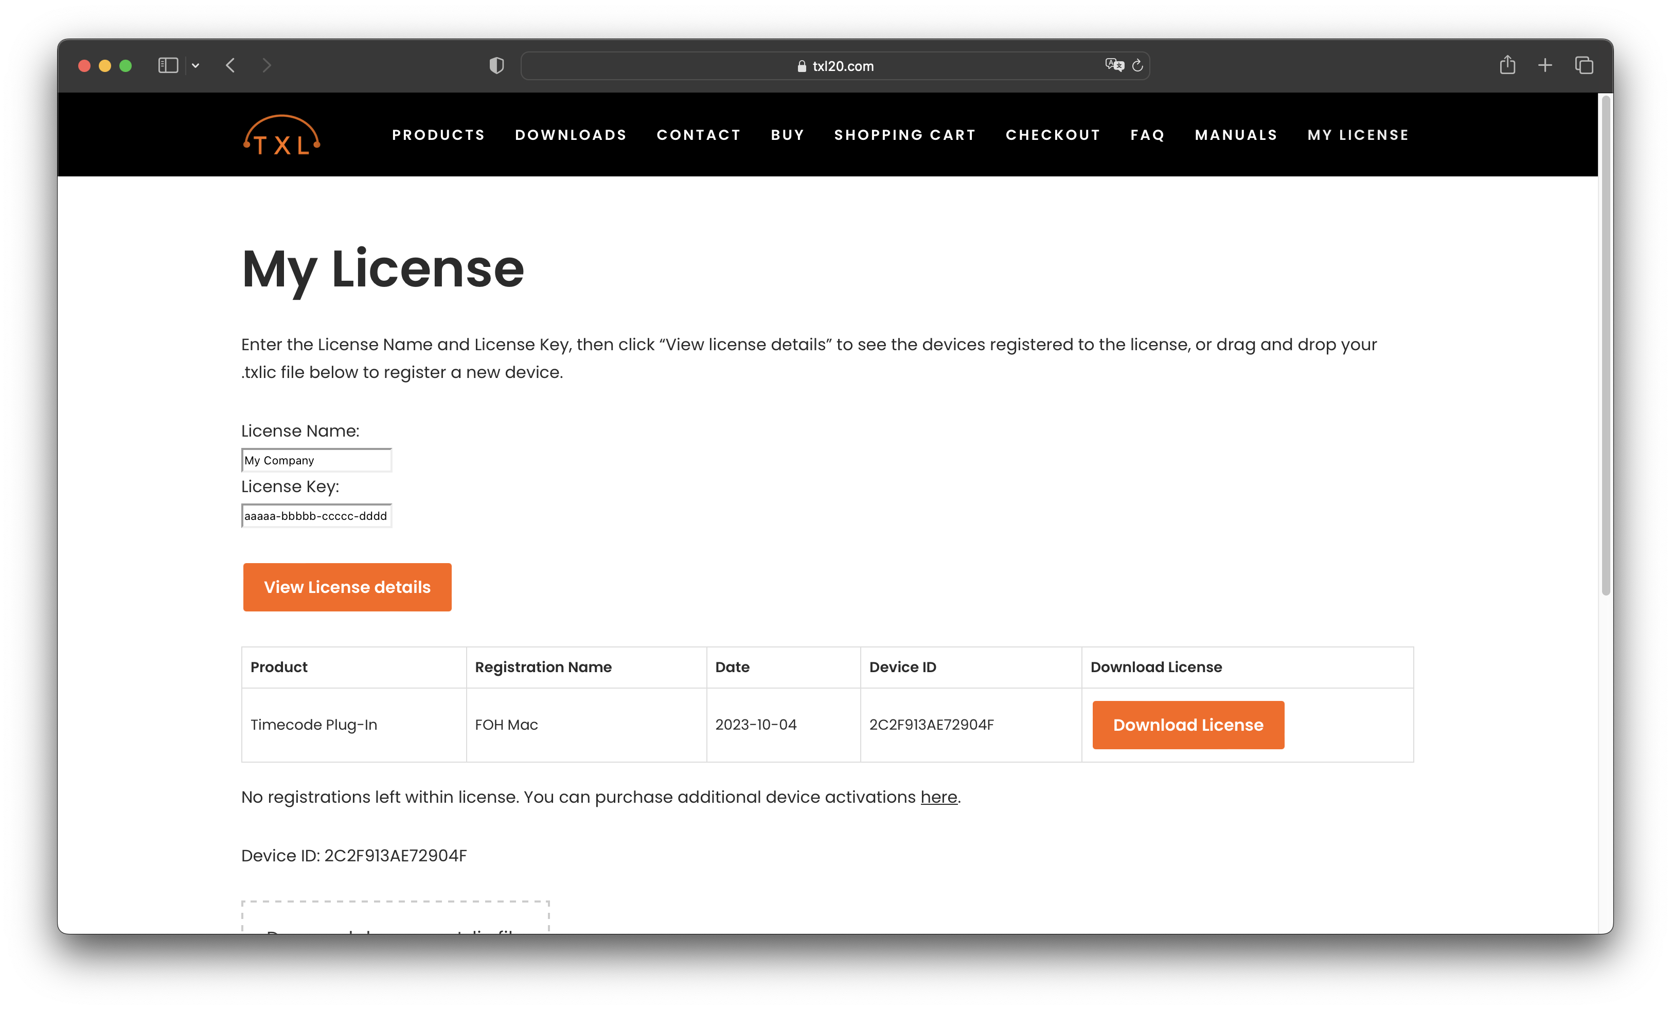This screenshot has width=1671, height=1010.
Task: Open the Shopping Cart page
Action: coord(904,135)
